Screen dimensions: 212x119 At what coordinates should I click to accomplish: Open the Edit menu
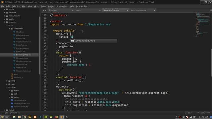coord(8,6)
